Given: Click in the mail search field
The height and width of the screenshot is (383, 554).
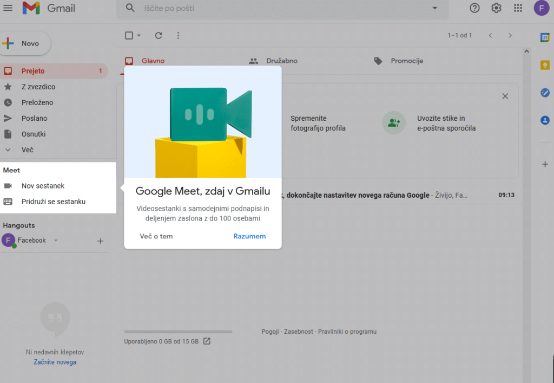Looking at the screenshot, I should point(282,8).
